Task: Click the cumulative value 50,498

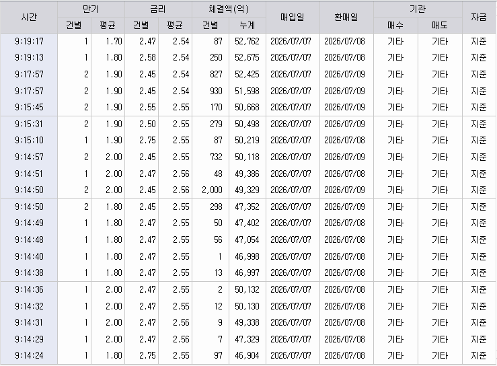Action: (x=247, y=124)
